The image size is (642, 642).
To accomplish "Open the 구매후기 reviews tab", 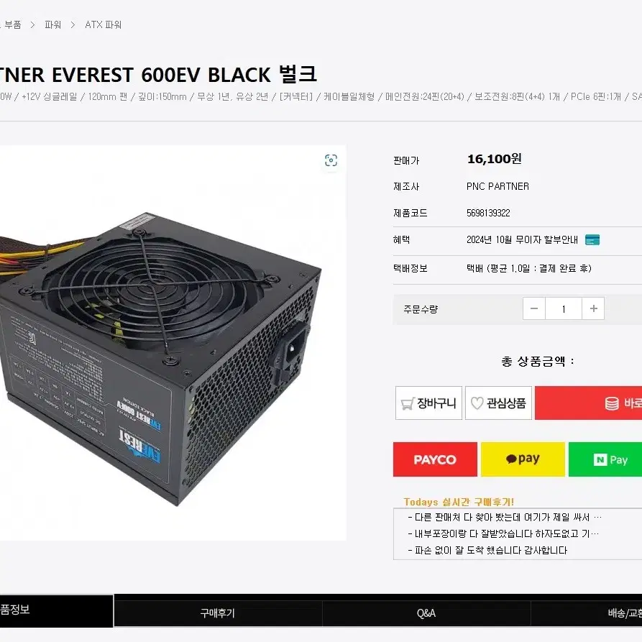I will [218, 613].
